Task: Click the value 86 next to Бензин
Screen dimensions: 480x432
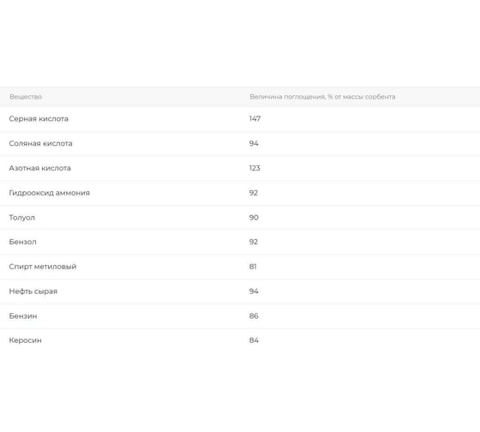Action: pyautogui.click(x=254, y=316)
